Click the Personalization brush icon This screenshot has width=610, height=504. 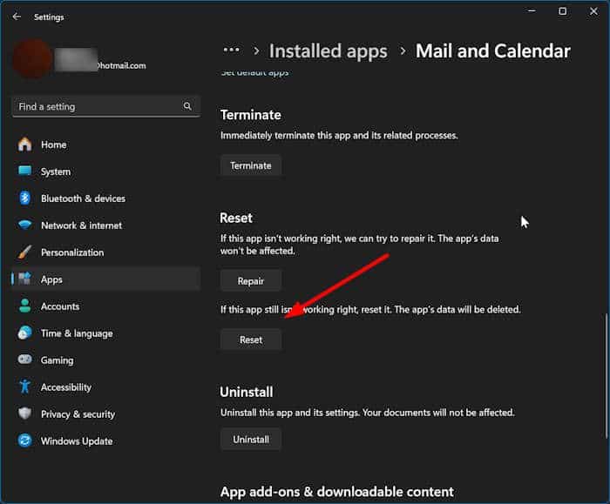[25, 252]
